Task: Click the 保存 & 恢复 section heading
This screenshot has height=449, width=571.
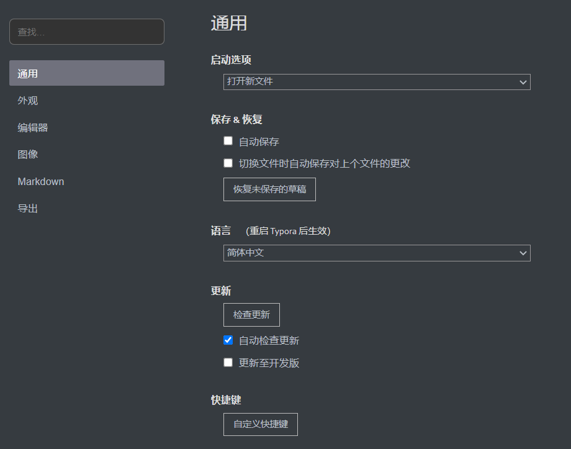Action: click(x=236, y=120)
